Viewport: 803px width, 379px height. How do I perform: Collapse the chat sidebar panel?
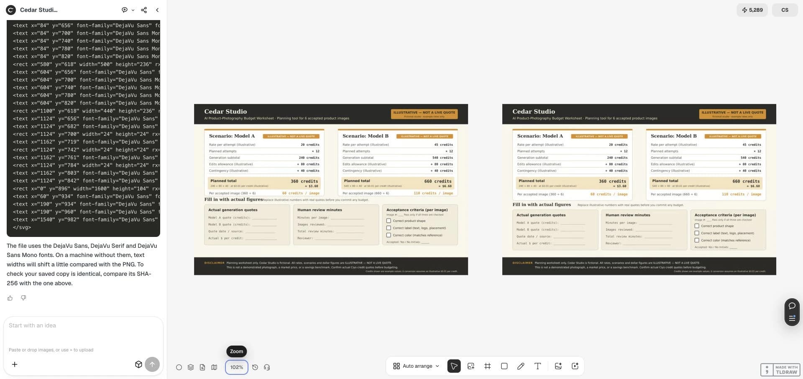click(157, 10)
